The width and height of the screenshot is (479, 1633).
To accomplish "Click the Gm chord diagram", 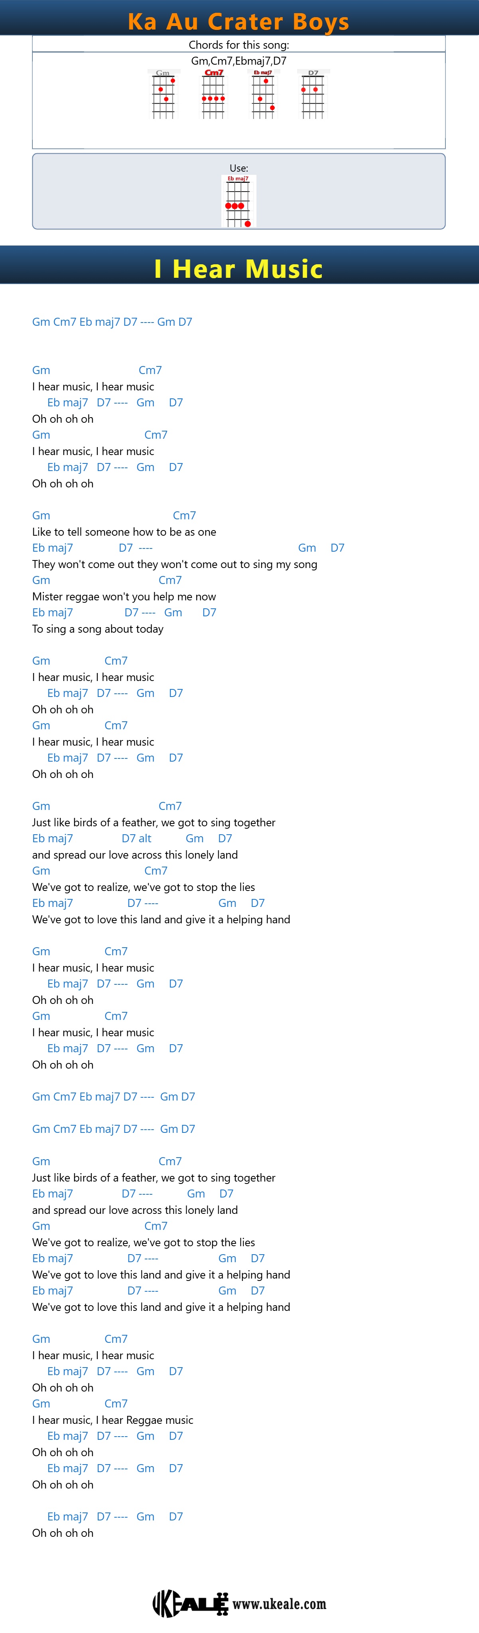I will (x=163, y=95).
